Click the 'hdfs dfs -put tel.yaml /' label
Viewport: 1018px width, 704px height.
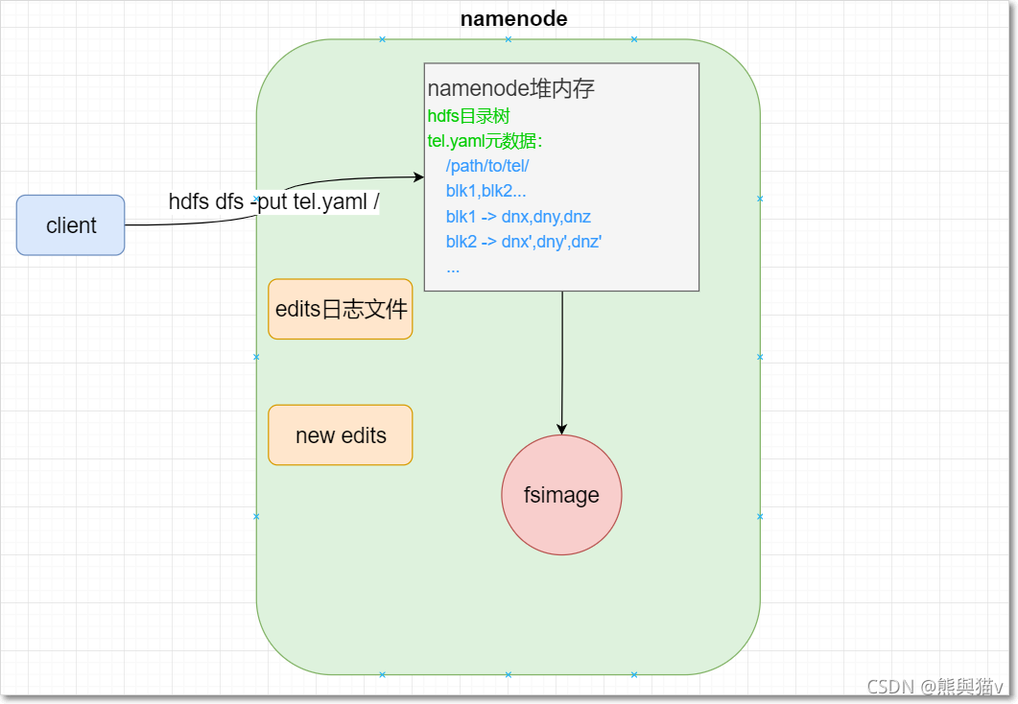point(273,201)
